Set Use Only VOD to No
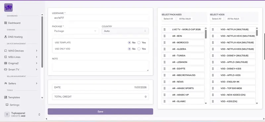Viewport: 265px width, 122px height. pyautogui.click(x=130, y=49)
